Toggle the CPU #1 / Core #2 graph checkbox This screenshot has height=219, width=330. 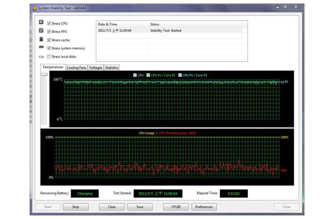click(x=180, y=75)
